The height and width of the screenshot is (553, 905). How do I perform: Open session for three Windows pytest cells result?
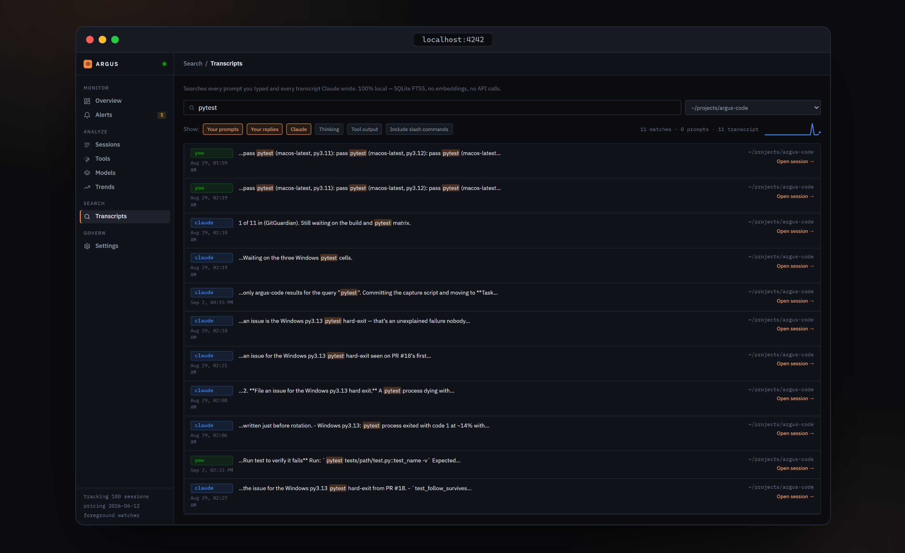[x=795, y=266]
